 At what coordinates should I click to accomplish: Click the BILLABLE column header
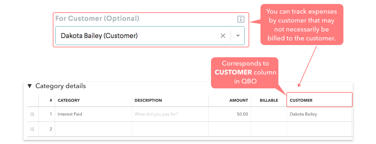tap(269, 100)
